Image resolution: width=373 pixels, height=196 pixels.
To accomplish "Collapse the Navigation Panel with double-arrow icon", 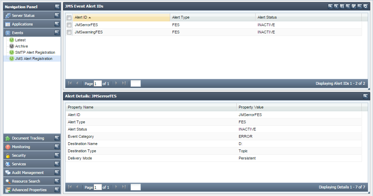I will (x=57, y=7).
